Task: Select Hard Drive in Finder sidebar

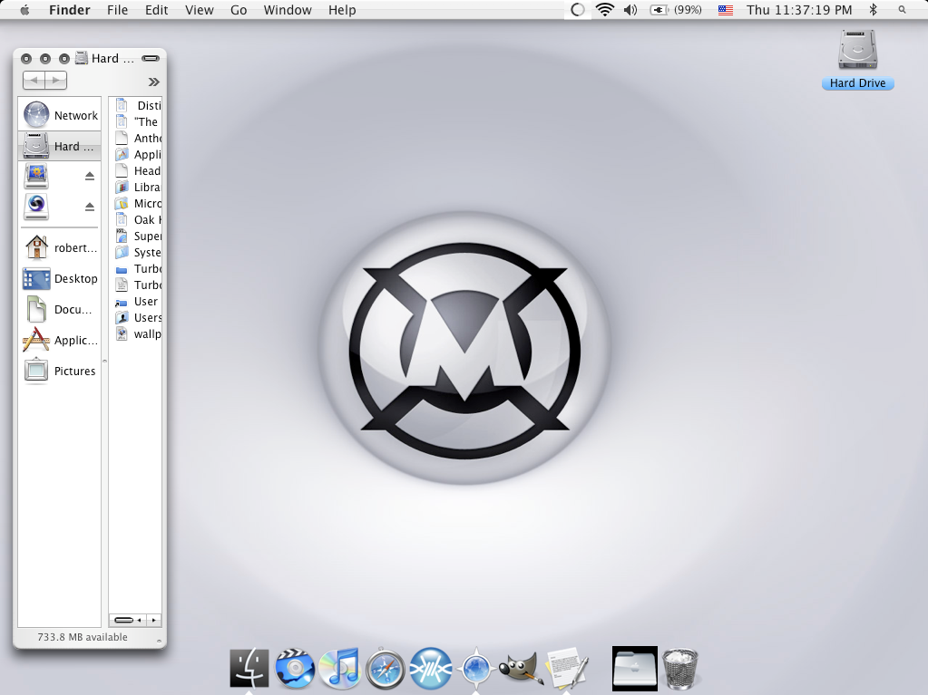Action: [61, 146]
